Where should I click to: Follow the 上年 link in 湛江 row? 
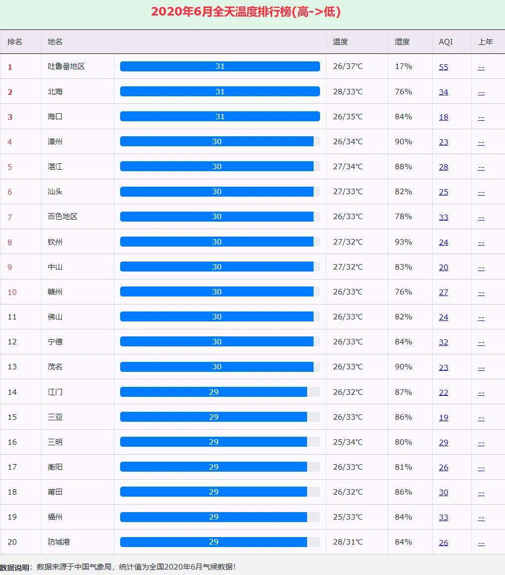(x=481, y=167)
